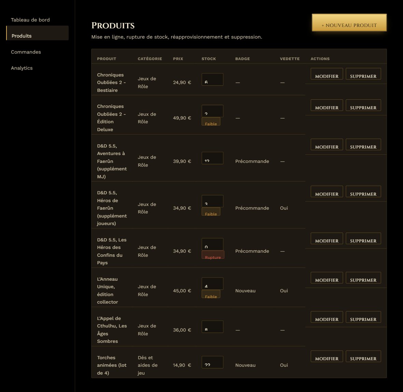Click the Produits page heading
Viewport: 403px width, 392px height.
click(x=113, y=26)
